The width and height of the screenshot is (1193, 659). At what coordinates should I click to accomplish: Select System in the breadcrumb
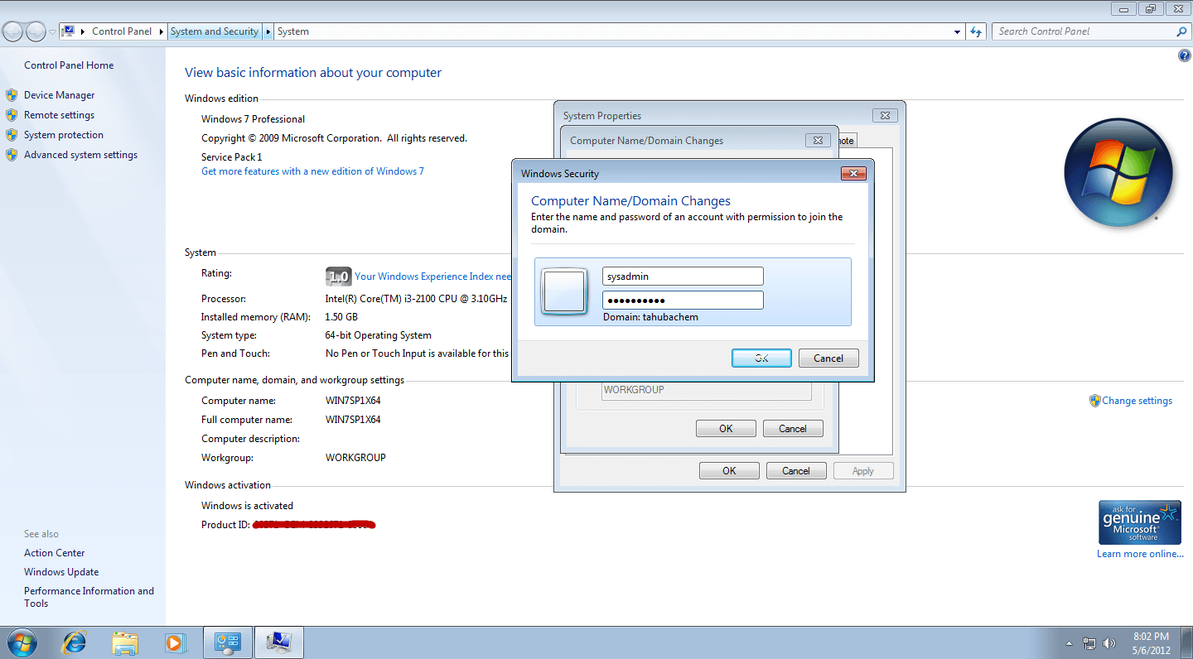point(293,31)
